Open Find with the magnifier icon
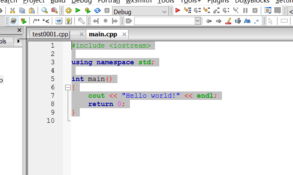This screenshot has height=175, width=293. 44,10
